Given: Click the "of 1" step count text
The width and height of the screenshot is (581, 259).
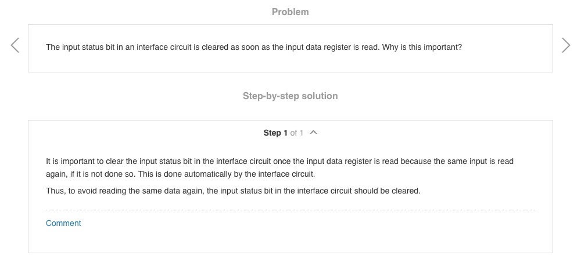Looking at the screenshot, I should (297, 133).
